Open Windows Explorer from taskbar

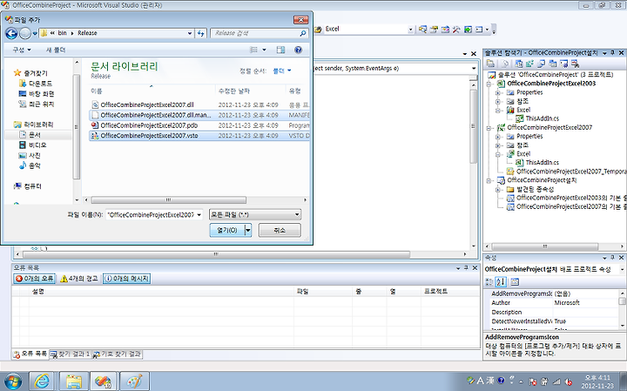click(x=74, y=381)
